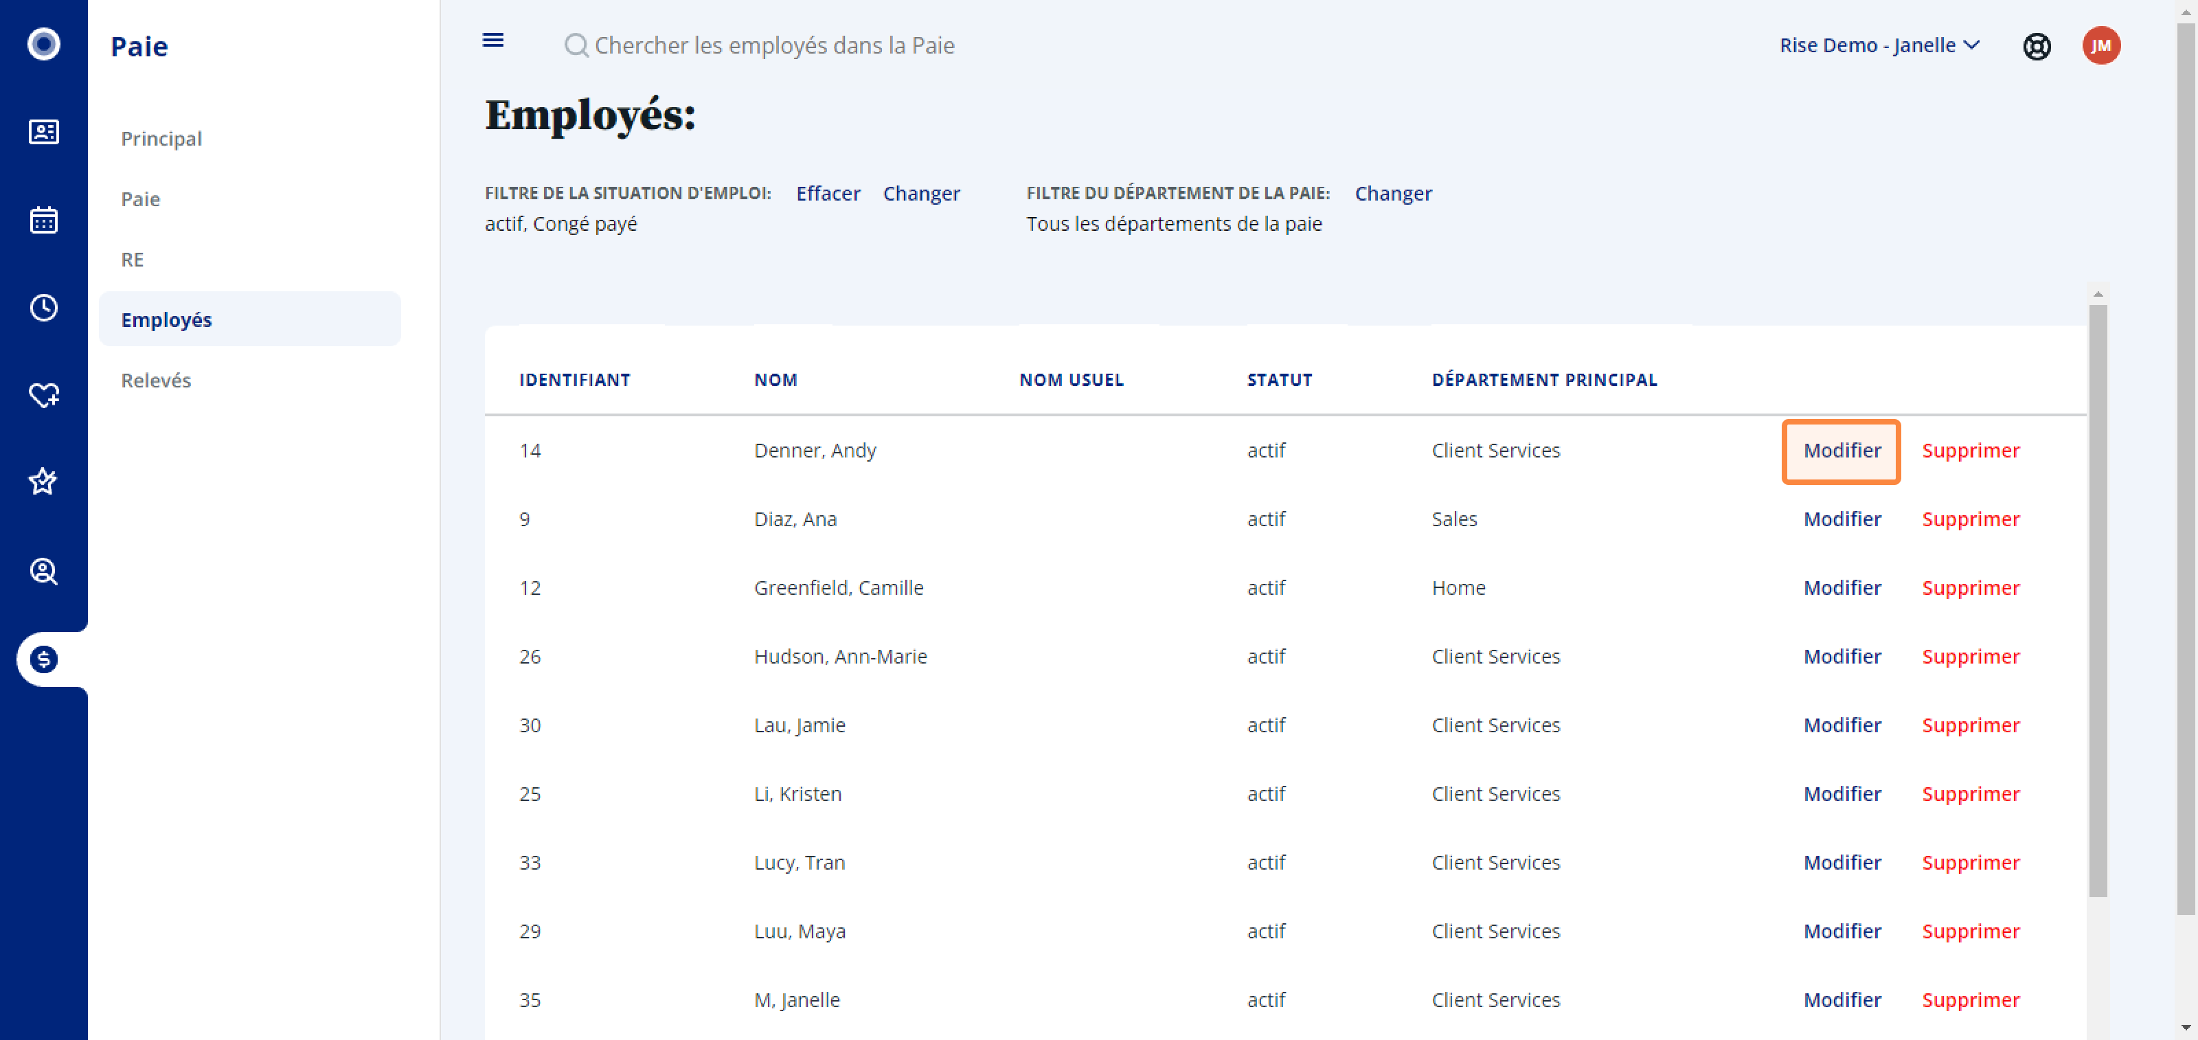Select the dollar payroll icon in sidebar

pos(43,659)
